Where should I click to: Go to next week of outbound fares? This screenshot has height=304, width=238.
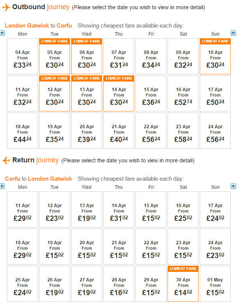click(233, 33)
